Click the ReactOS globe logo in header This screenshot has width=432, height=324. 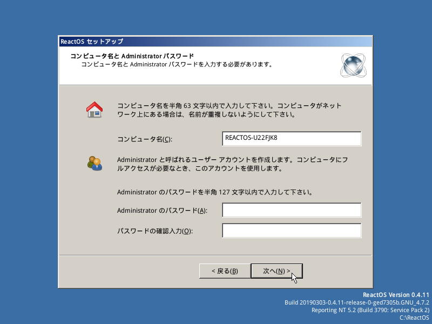pos(354,65)
